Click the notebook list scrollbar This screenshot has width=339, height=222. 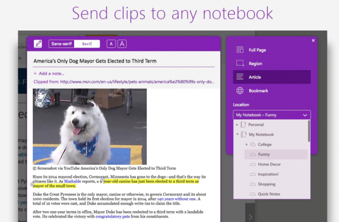click(x=309, y=131)
